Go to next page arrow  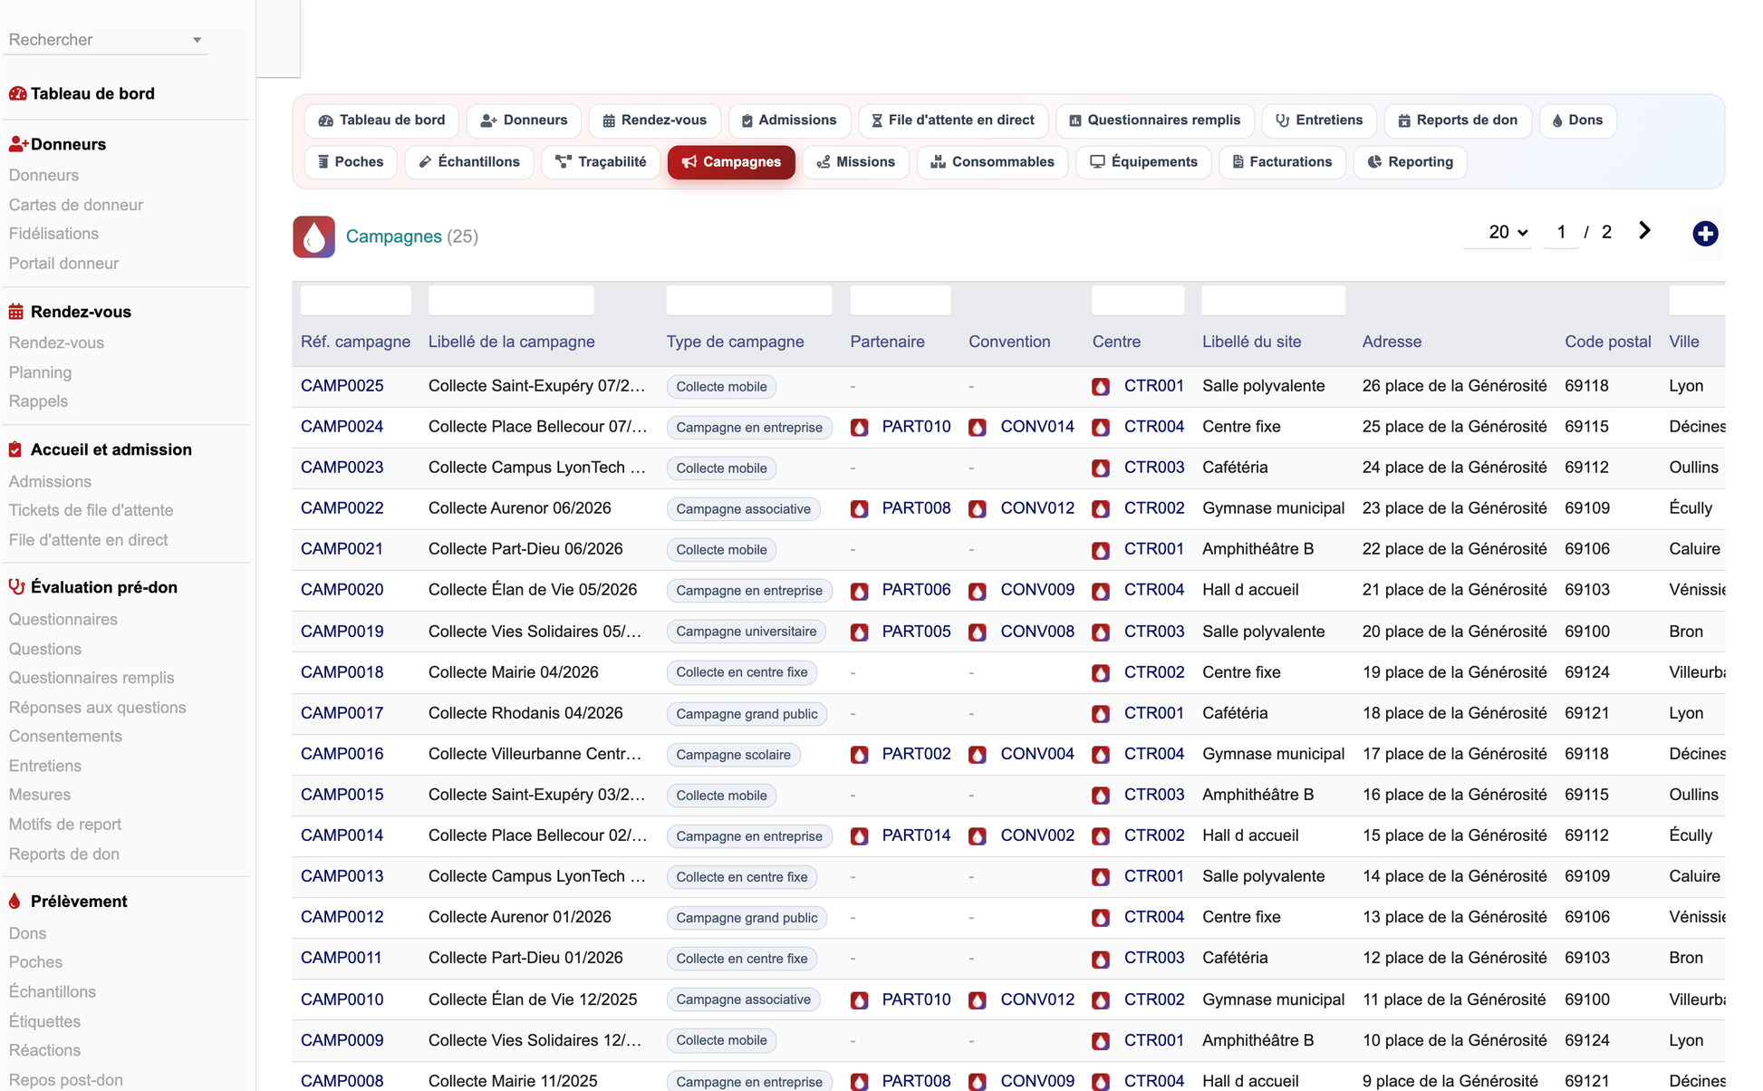point(1644,231)
